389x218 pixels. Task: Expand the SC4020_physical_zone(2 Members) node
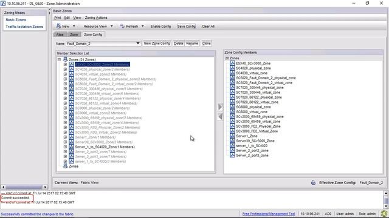pyautogui.click(x=65, y=69)
